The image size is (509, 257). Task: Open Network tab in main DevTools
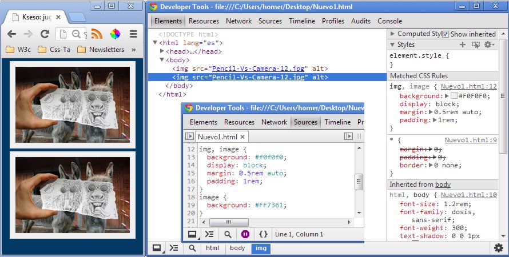pos(239,21)
